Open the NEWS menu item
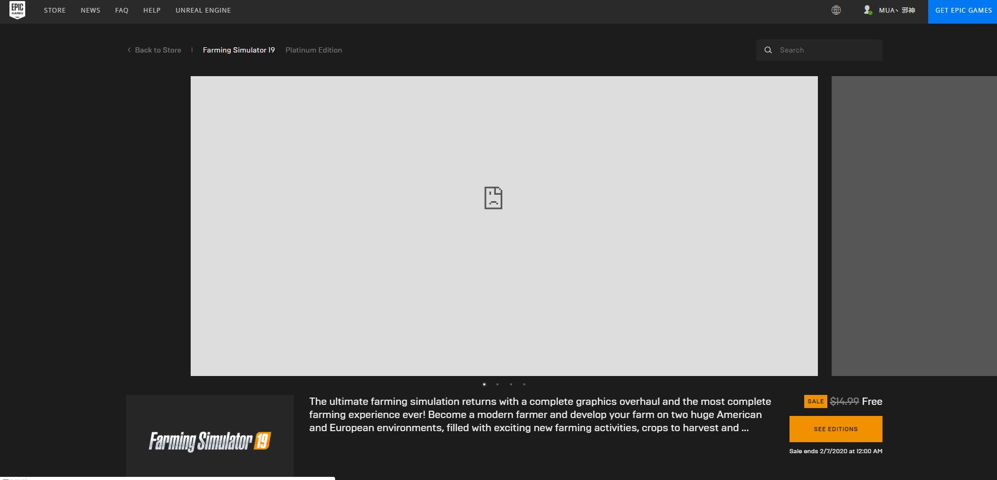 (90, 10)
